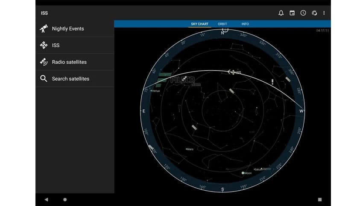Image resolution: width=357 pixels, height=206 pixels.
Task: Tap the exclamation mark marker on chart
Action: 272,82
